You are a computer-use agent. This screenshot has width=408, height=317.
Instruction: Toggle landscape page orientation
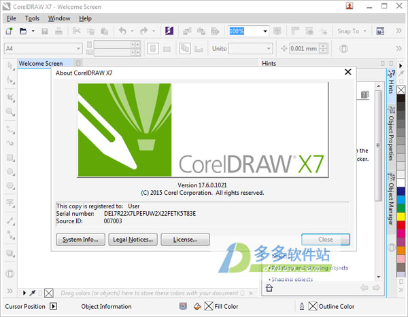click(167, 49)
